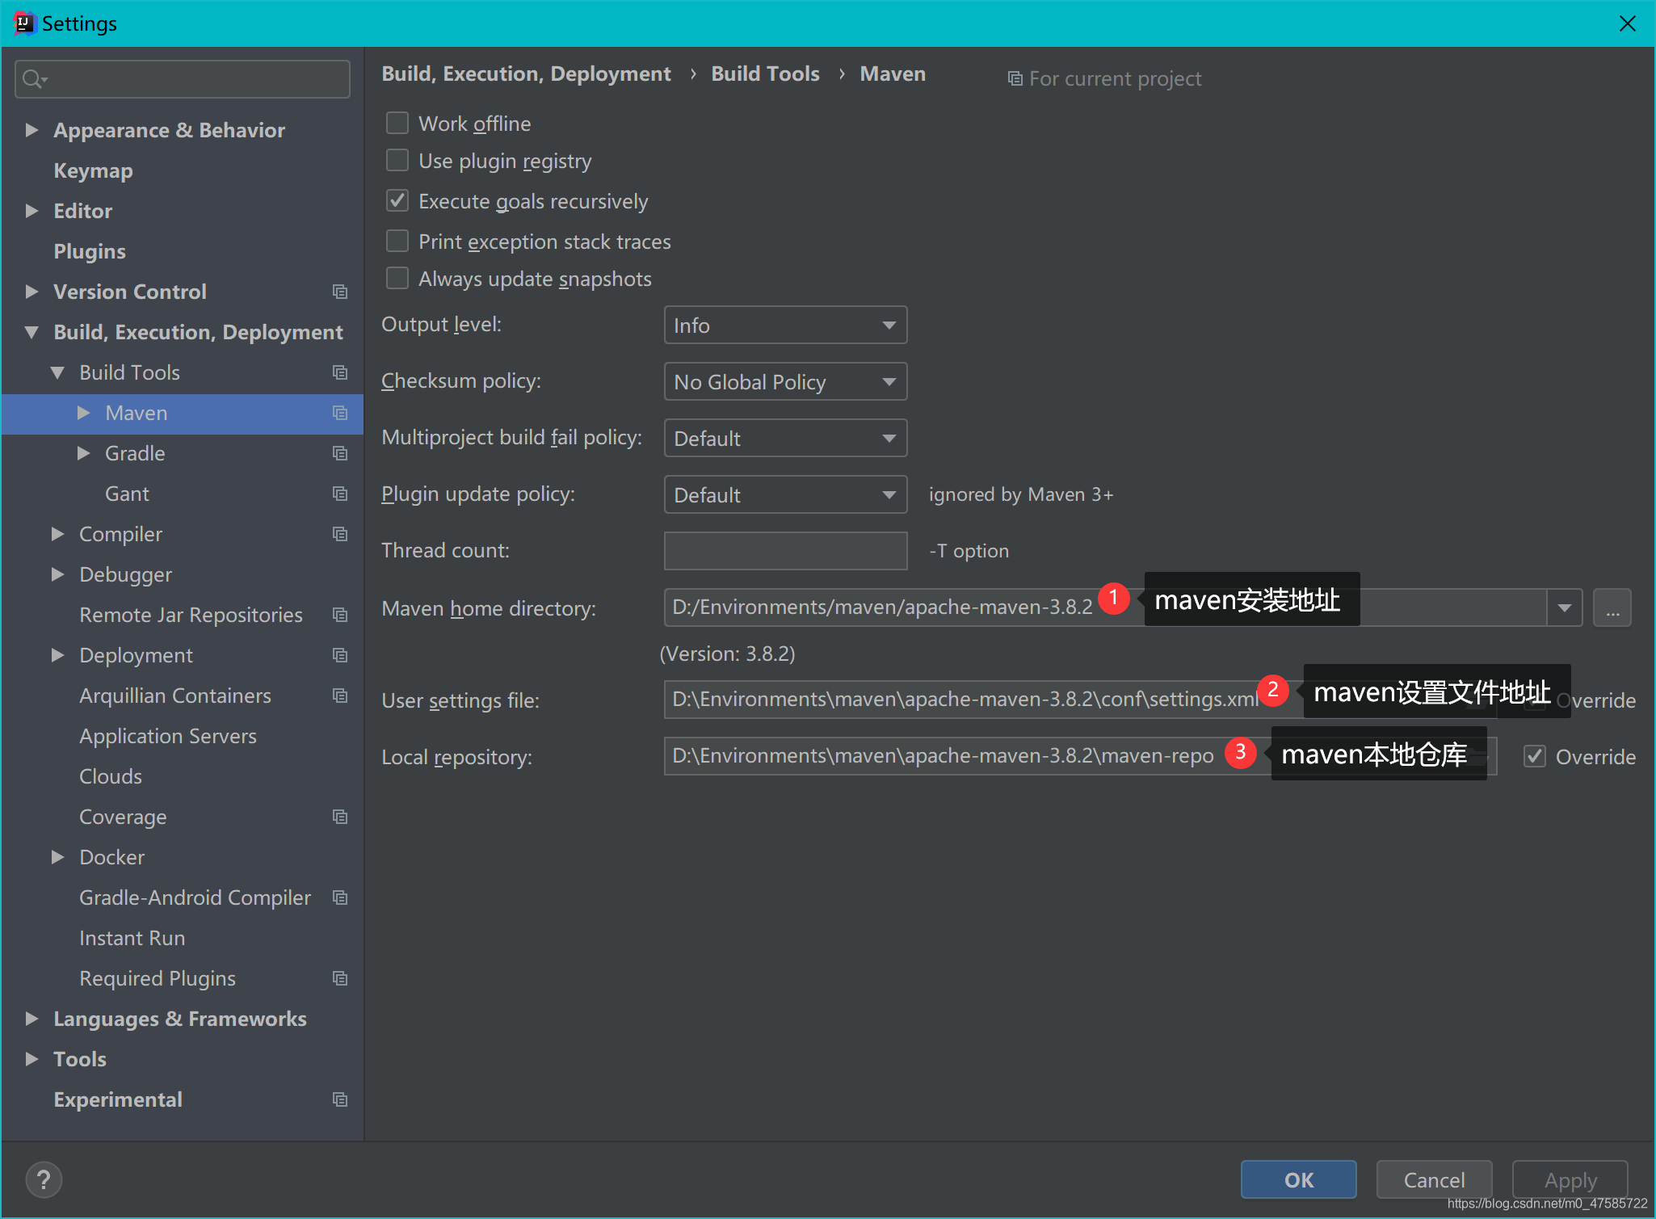Viewport: 1656px width, 1219px height.
Task: Enable Use plugin registry checkbox
Action: coord(397,160)
